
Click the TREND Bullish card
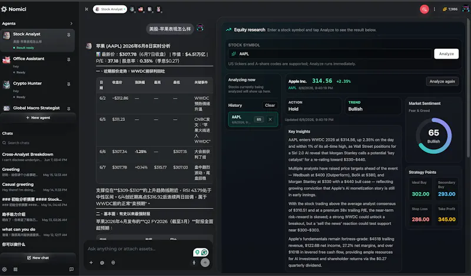tap(373, 106)
